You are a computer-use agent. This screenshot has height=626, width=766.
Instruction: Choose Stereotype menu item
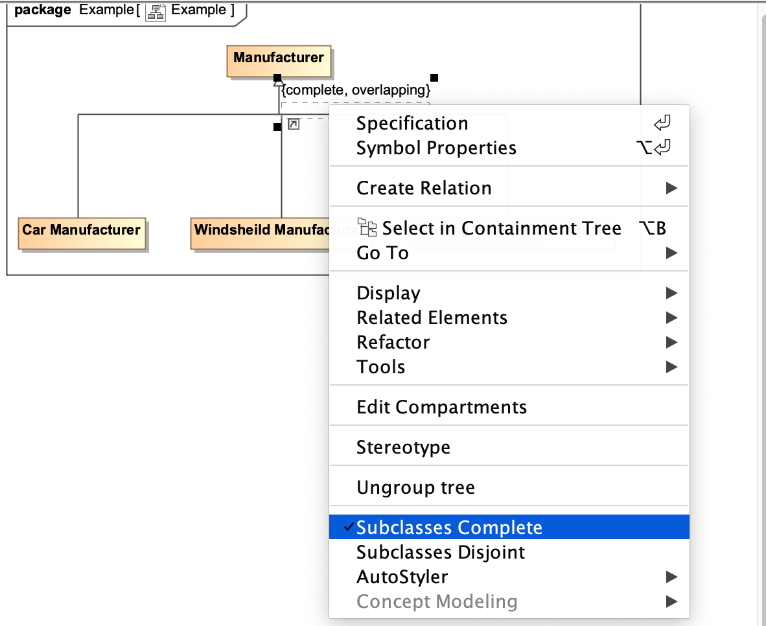point(403,447)
